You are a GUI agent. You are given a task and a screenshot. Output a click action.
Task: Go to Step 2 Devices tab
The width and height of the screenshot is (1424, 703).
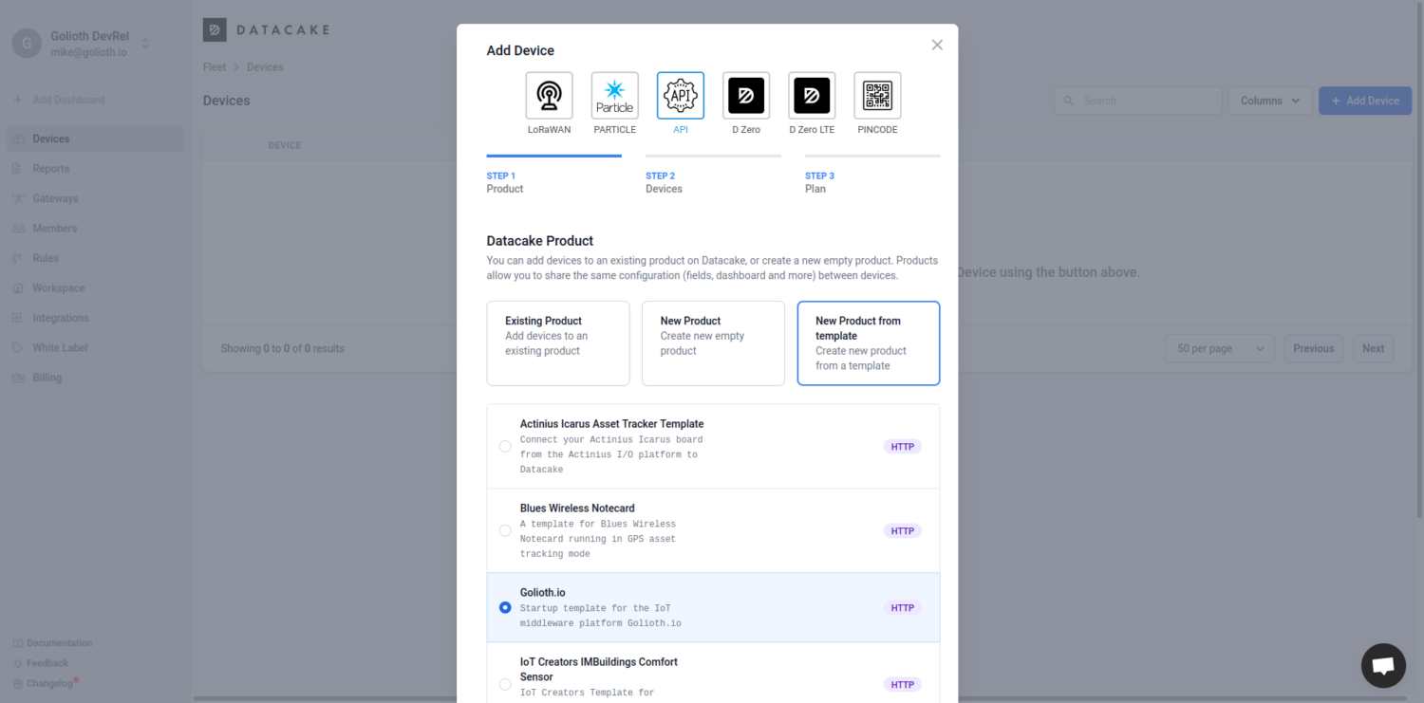[x=712, y=181]
